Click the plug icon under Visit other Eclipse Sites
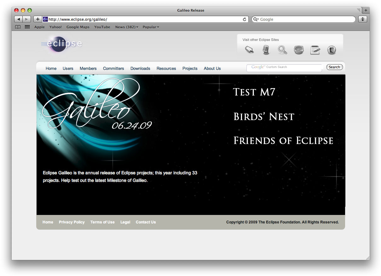 (x=249, y=50)
